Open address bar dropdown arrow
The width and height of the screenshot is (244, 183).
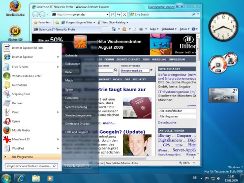pyautogui.click(x=107, y=15)
